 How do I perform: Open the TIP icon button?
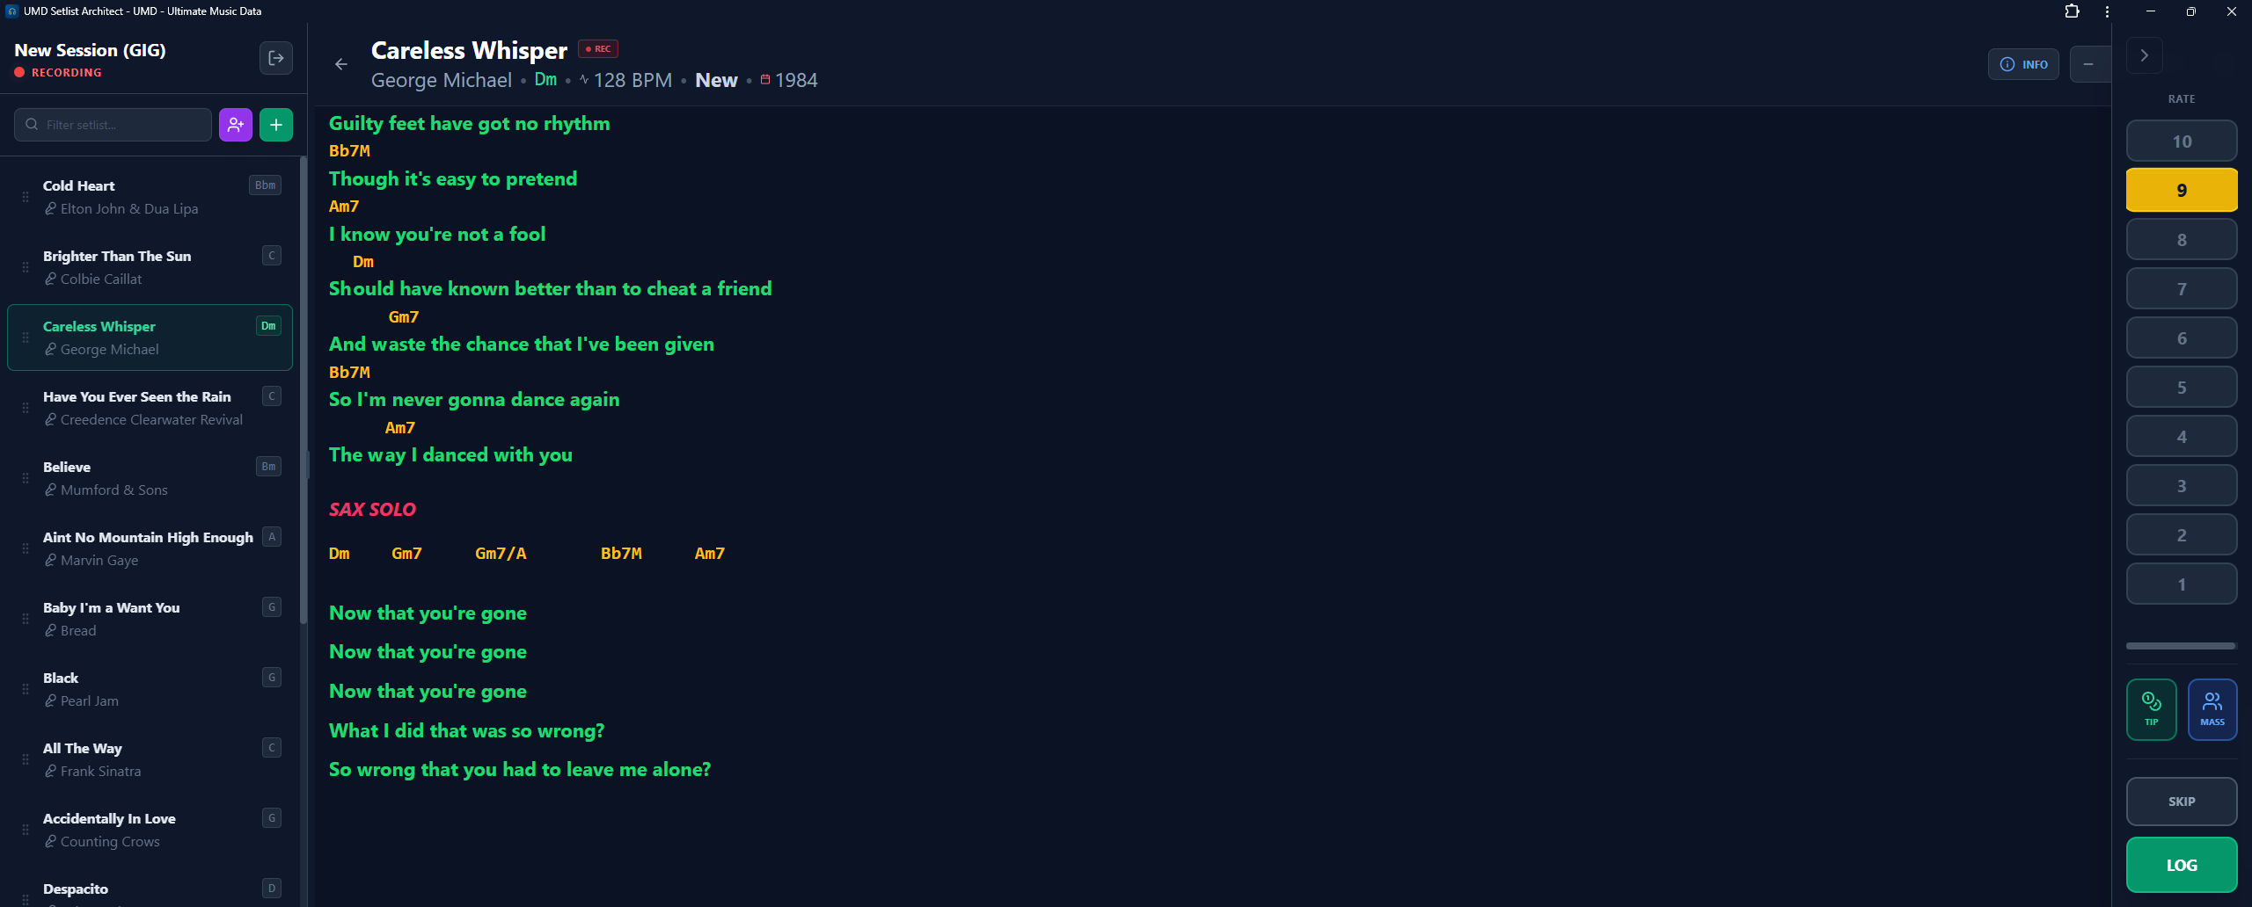point(2151,708)
